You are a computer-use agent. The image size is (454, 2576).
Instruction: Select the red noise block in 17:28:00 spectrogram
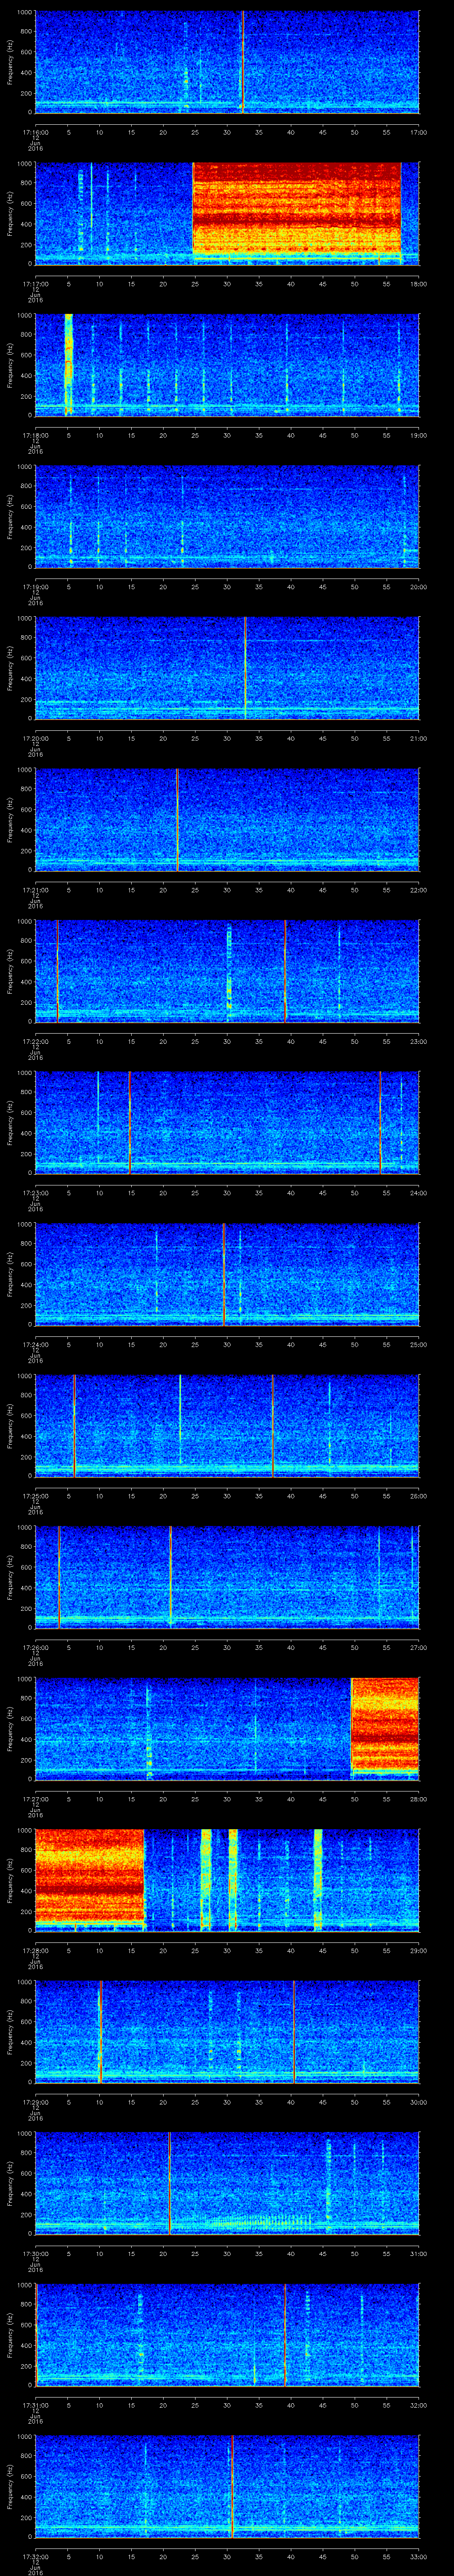90,1875
